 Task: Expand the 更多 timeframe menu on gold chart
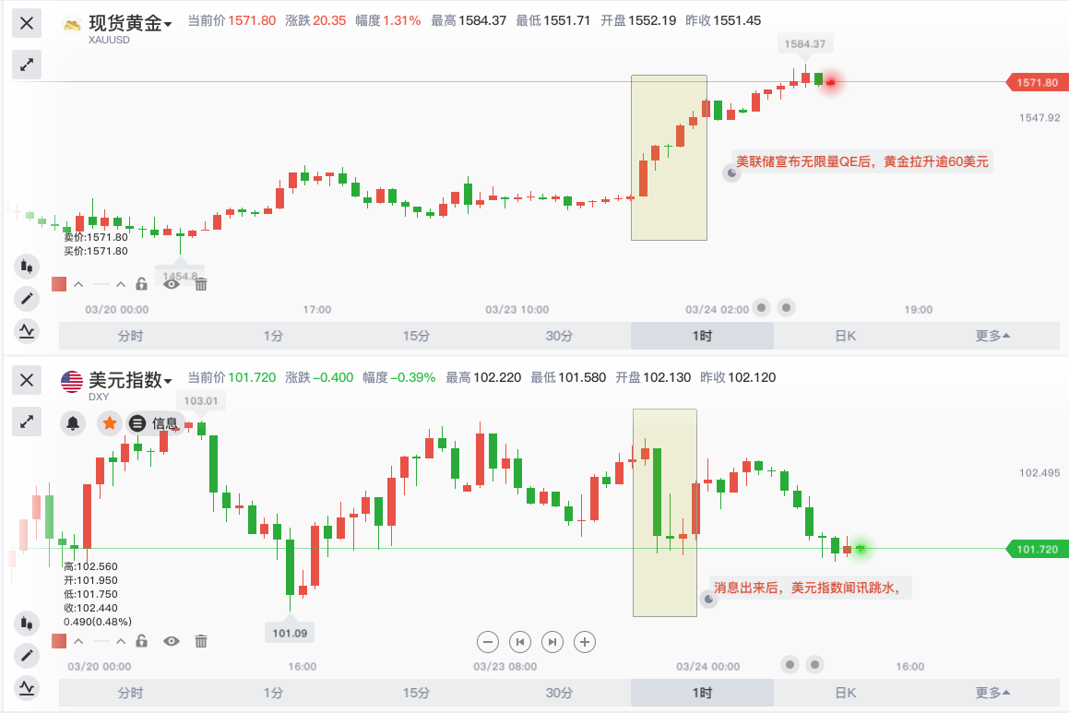(x=992, y=336)
